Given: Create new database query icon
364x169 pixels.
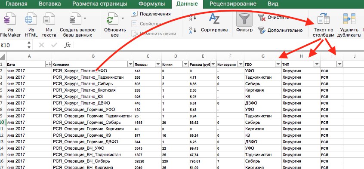Looking at the screenshot, I should coord(75,19).
